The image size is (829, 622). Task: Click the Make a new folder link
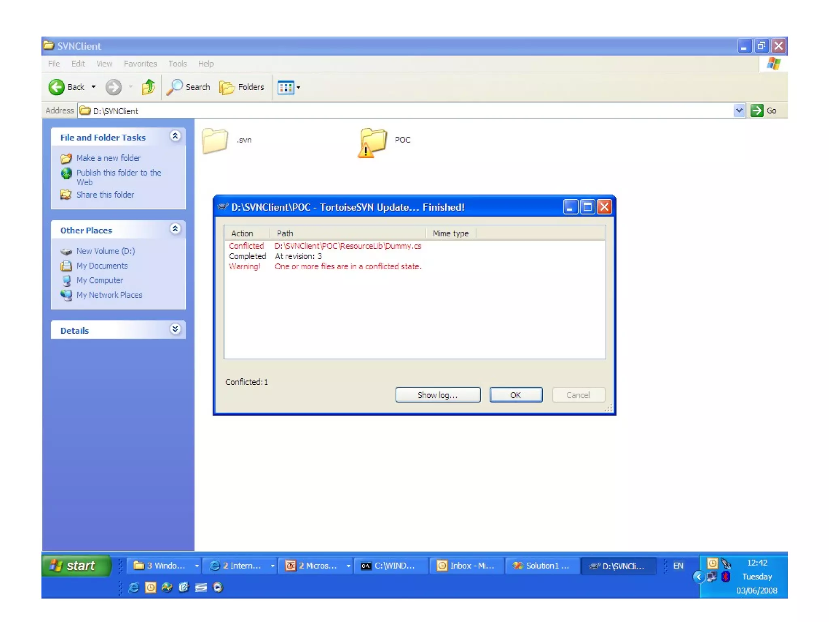click(108, 158)
